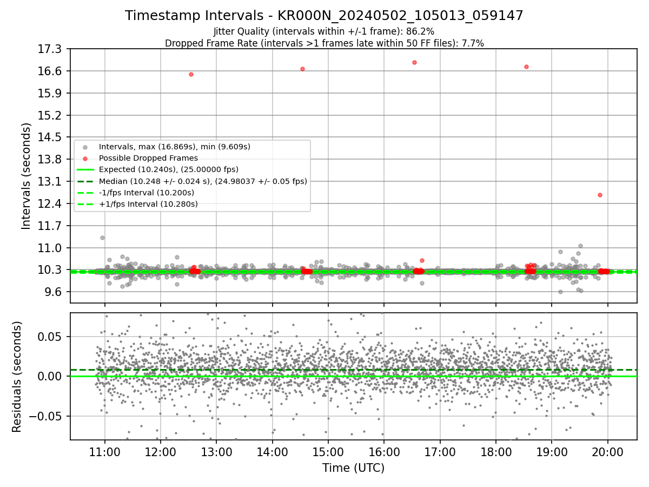Click the red dropped-frame point at 12.65s near 19:50
The width and height of the screenshot is (649, 487).
click(600, 195)
